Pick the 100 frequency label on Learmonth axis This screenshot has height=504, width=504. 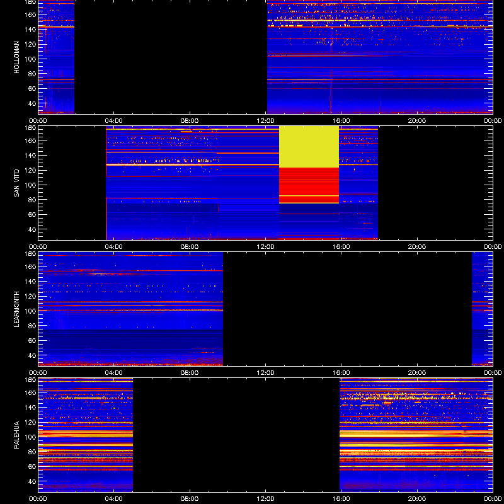(31, 311)
